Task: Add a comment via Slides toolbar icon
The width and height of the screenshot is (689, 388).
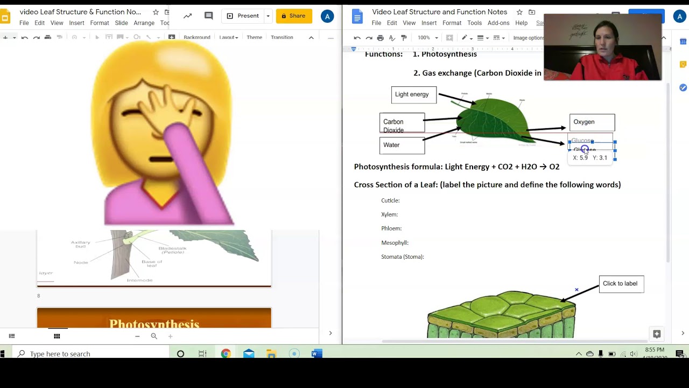Action: click(172, 37)
